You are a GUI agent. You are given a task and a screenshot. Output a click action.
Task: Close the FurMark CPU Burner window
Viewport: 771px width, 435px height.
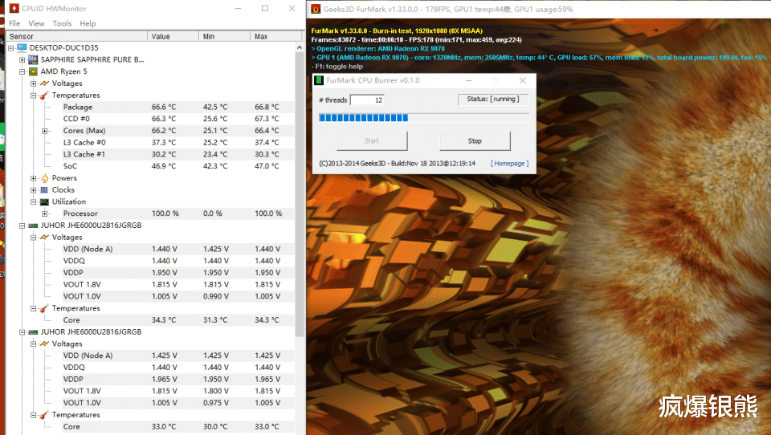point(522,80)
